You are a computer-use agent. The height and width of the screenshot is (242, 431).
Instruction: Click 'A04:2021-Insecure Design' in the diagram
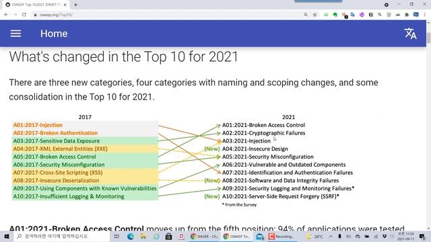click(x=255, y=149)
